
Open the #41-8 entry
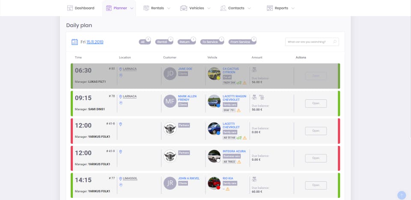click(316, 131)
